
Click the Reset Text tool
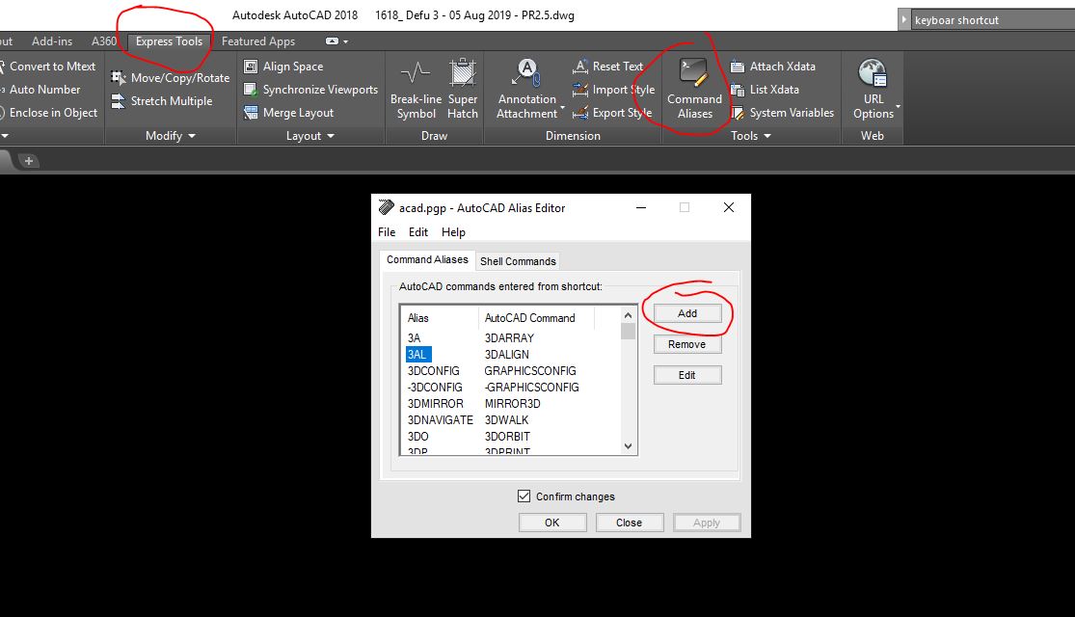(608, 66)
